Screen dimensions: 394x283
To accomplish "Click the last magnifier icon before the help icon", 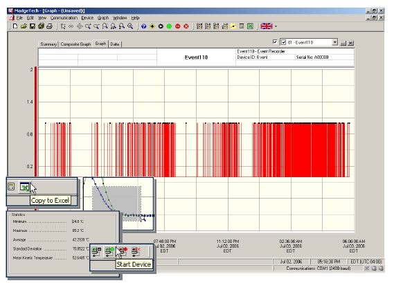I will click(x=130, y=26).
